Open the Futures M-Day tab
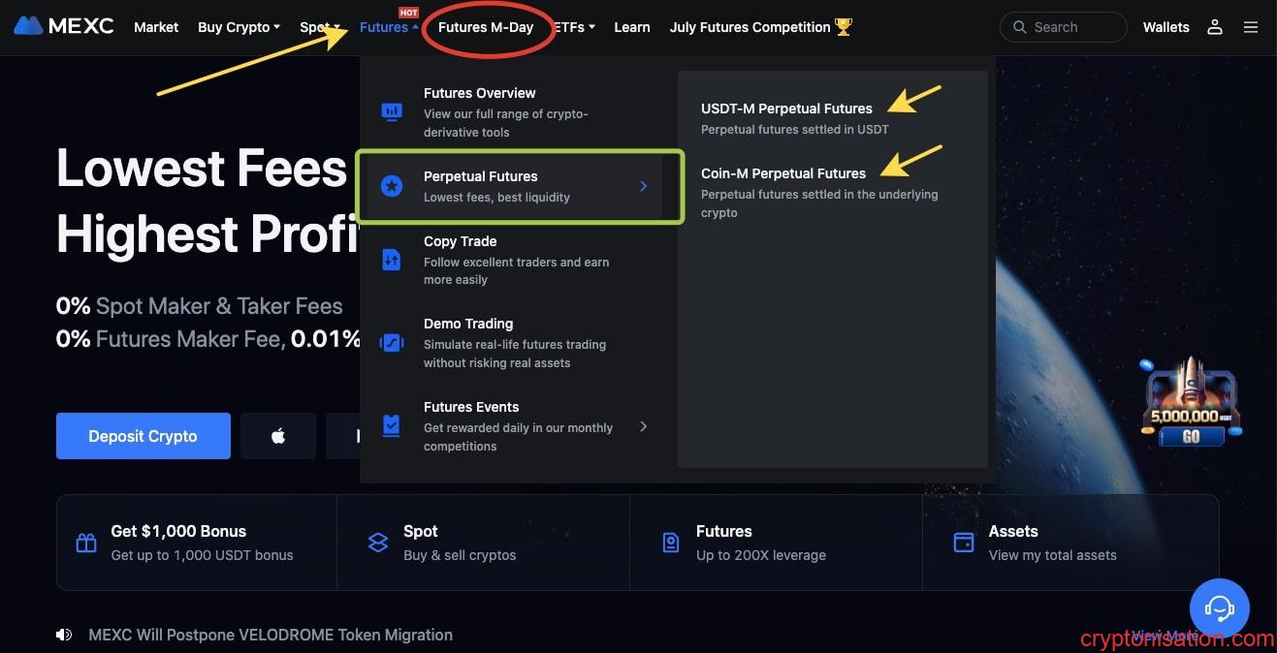 pyautogui.click(x=486, y=27)
